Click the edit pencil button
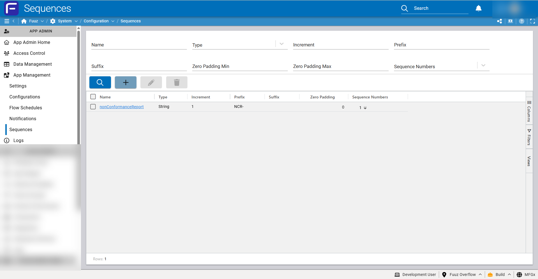 click(151, 82)
